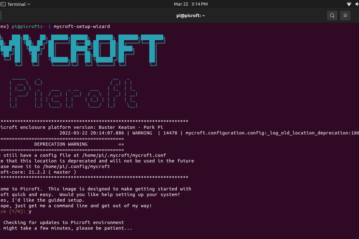Open the terminal hamburger menu
The image size is (359, 239).
pyautogui.click(x=345, y=16)
